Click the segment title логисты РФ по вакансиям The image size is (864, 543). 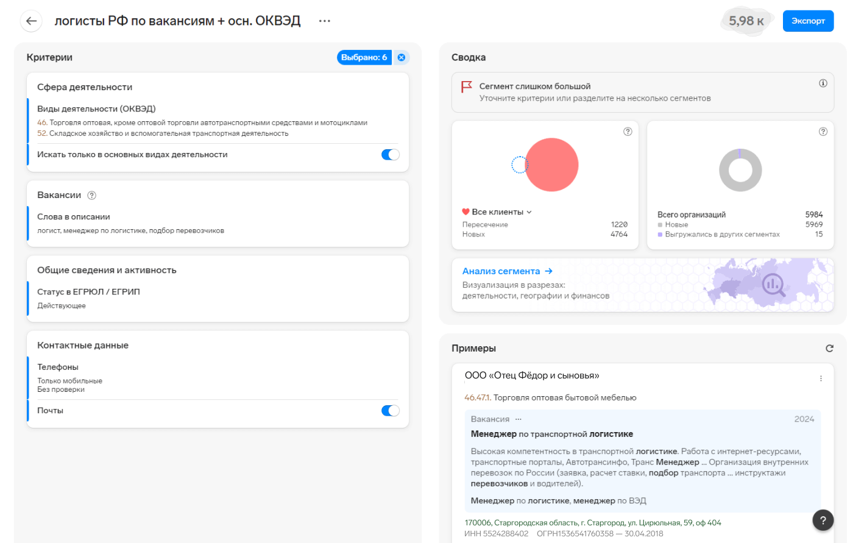(177, 21)
